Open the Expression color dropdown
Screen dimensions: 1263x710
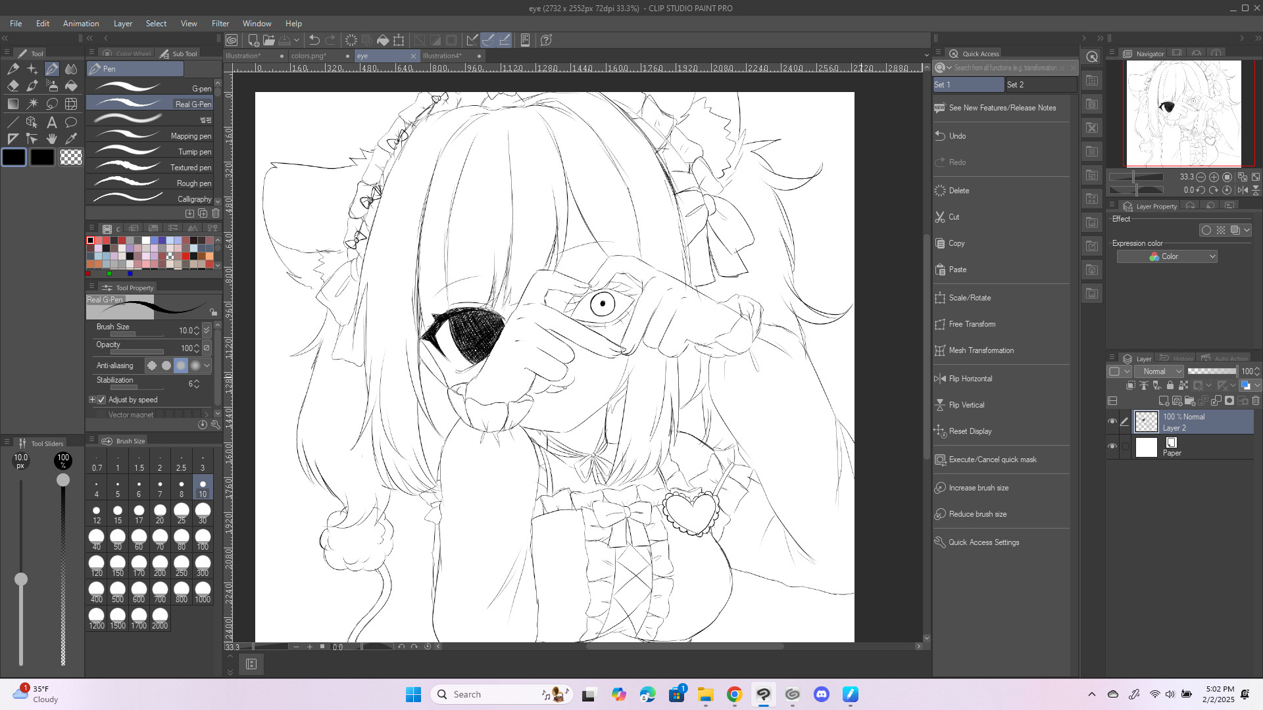(x=1167, y=256)
